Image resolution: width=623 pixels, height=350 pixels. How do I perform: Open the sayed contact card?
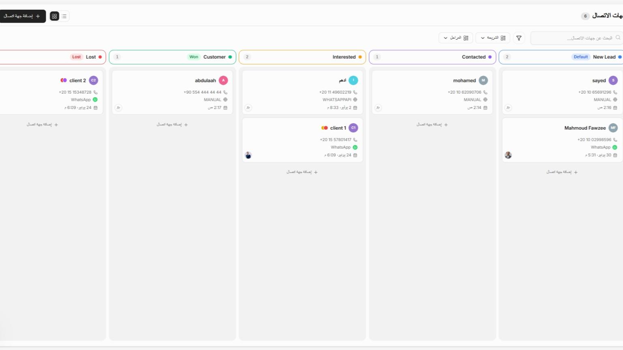click(x=562, y=92)
